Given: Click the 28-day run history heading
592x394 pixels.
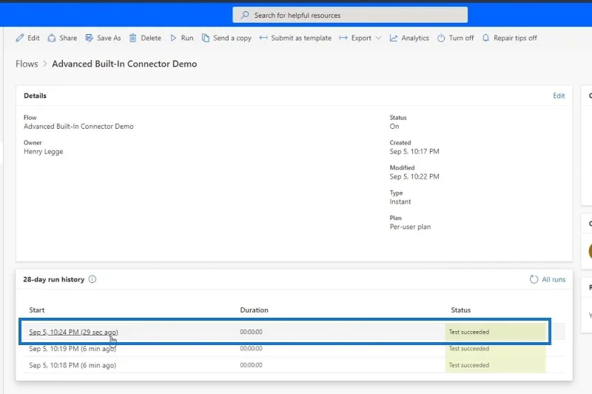Looking at the screenshot, I should point(54,279).
